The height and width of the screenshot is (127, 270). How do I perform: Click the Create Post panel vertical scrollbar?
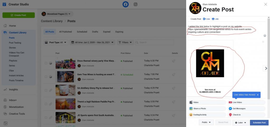[269, 59]
